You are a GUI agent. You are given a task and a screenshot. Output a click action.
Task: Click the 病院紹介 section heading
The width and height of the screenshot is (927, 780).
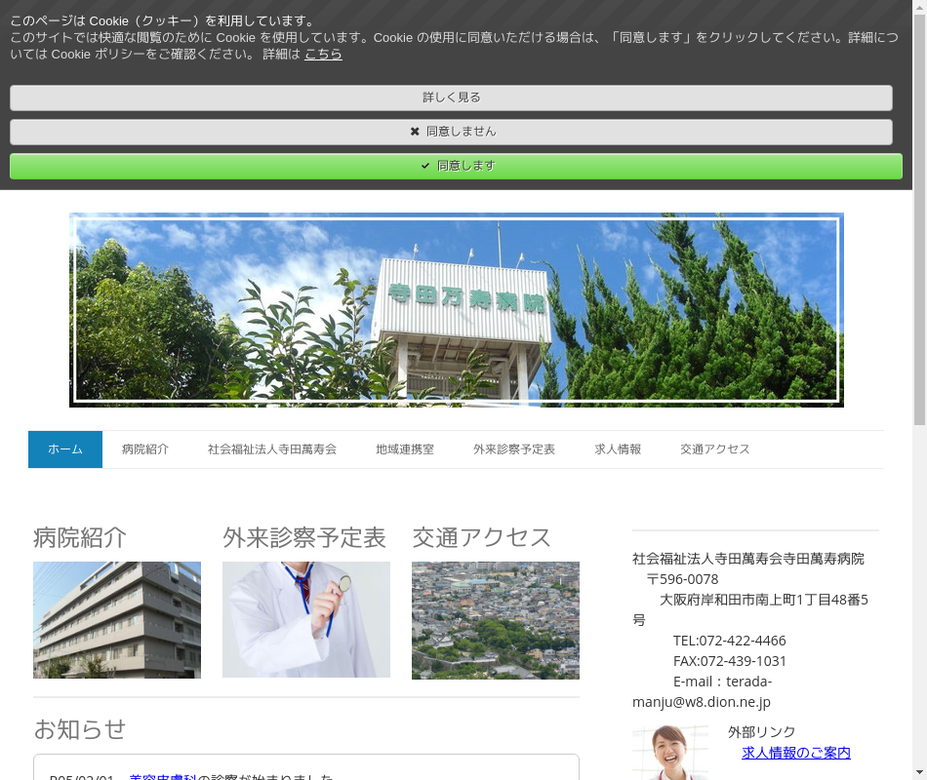pos(80,537)
